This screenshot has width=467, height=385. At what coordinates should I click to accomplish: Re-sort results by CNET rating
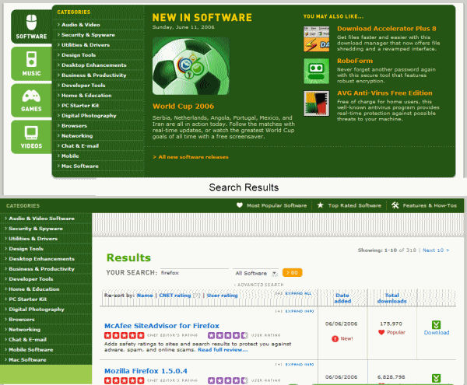pyautogui.click(x=175, y=296)
